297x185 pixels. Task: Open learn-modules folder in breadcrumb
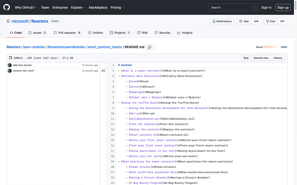pos(34,47)
